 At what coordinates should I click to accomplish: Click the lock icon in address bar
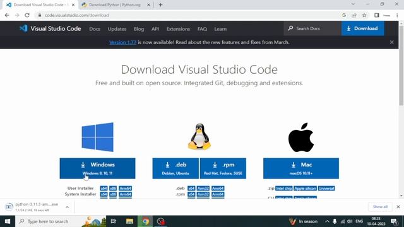click(39, 15)
